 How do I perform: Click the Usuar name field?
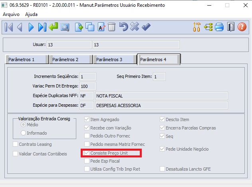point(136,44)
